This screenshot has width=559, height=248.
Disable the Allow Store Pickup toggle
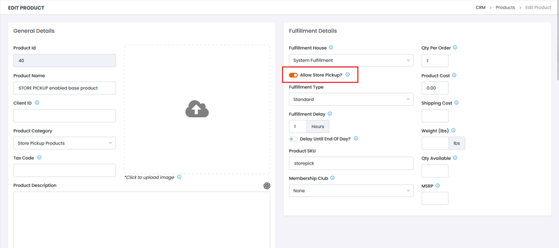pyautogui.click(x=293, y=75)
